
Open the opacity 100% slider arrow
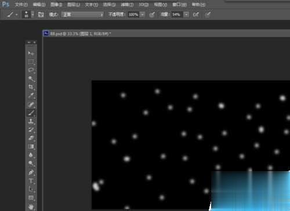[142, 14]
